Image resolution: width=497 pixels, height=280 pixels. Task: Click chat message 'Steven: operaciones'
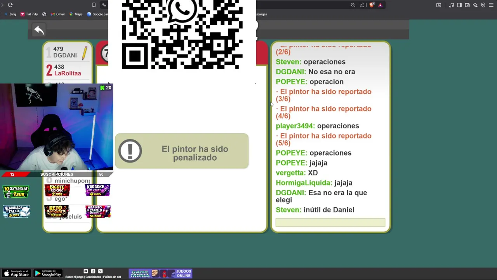311,62
